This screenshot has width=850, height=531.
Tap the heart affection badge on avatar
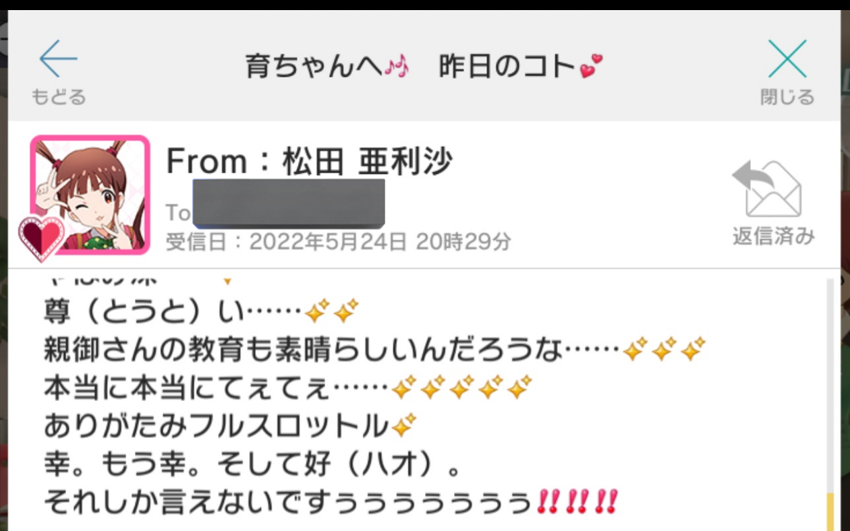pos(41,238)
